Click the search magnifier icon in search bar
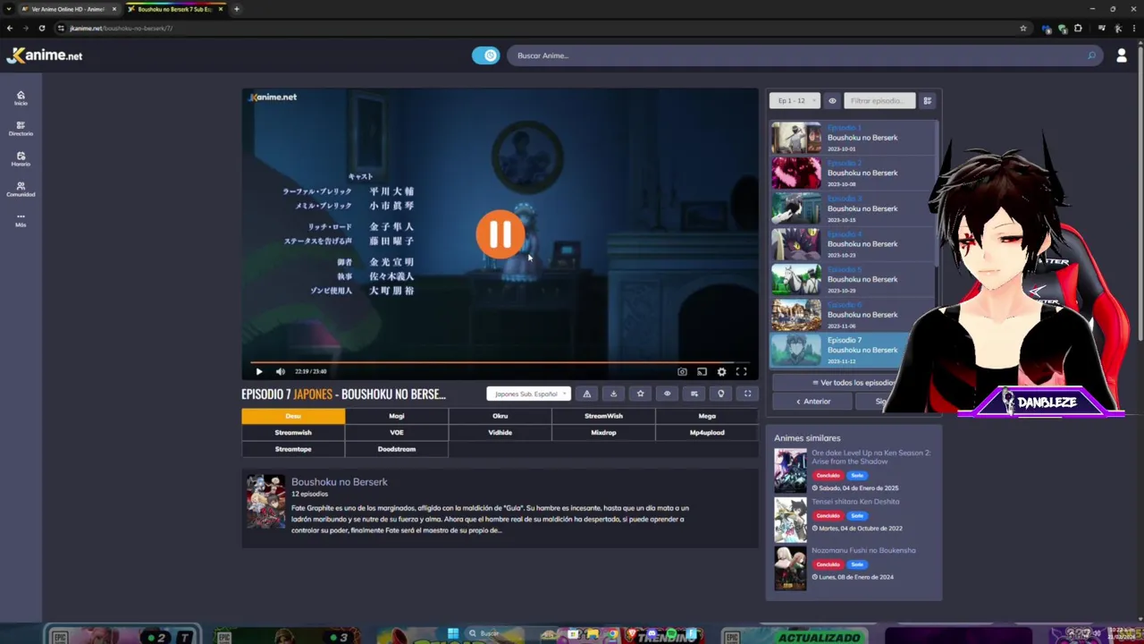Viewport: 1144px width, 644px height. coord(1091,55)
